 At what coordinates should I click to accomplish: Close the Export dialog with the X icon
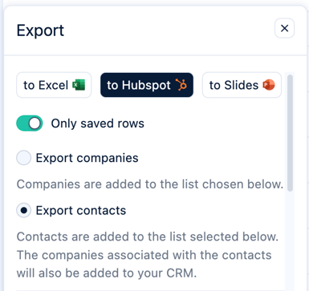[284, 28]
